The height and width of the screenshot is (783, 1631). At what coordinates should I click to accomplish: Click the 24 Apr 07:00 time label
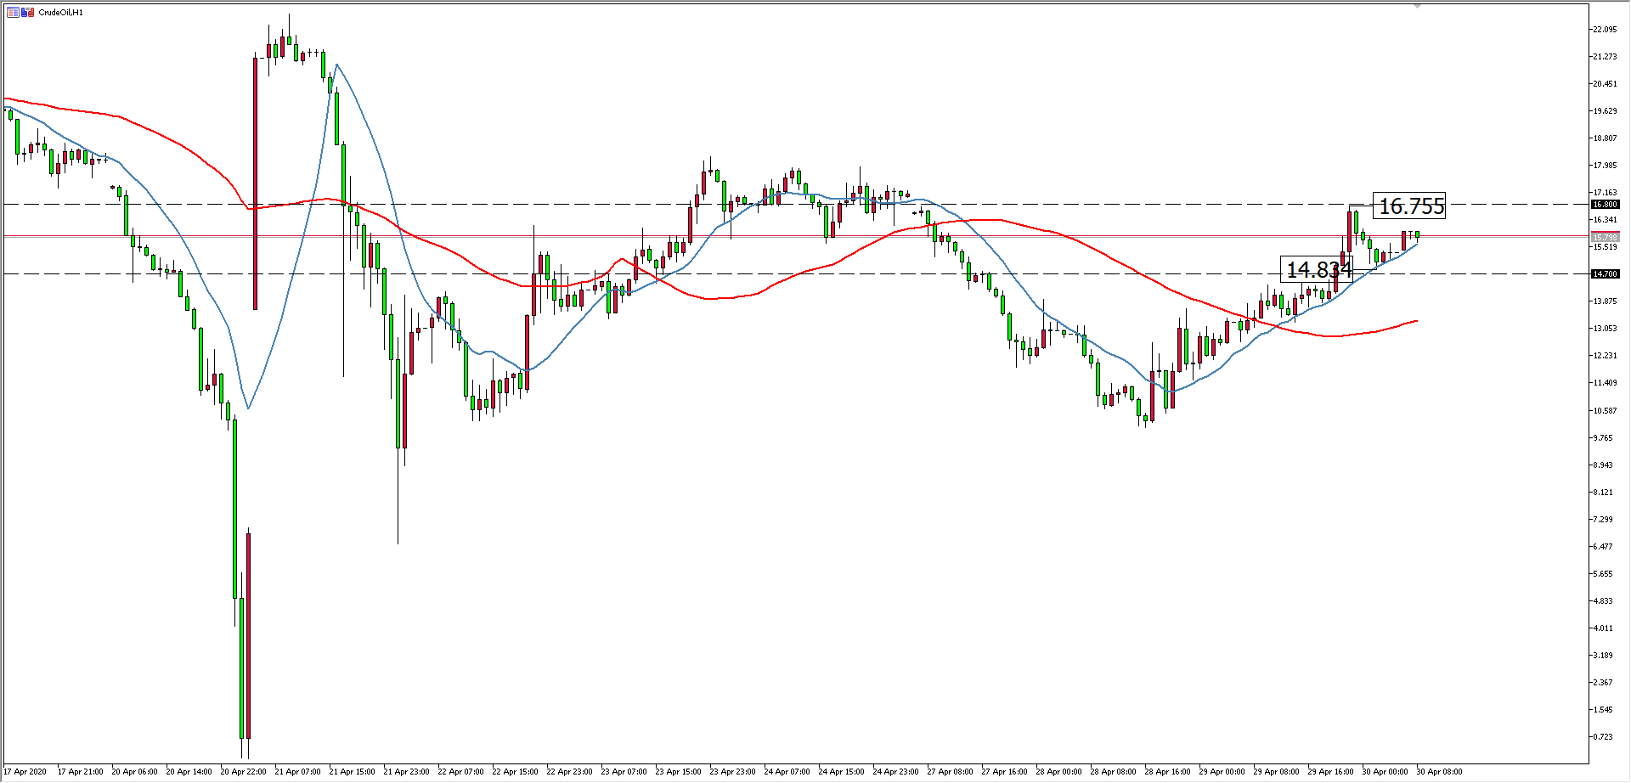(x=787, y=772)
